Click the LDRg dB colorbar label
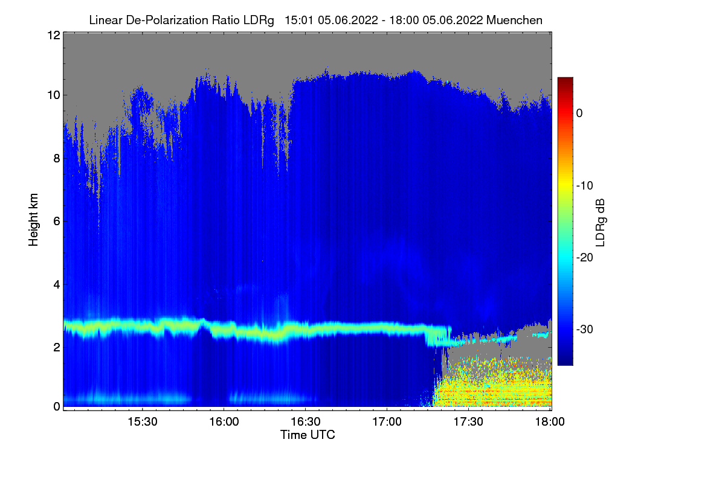 pyautogui.click(x=601, y=222)
